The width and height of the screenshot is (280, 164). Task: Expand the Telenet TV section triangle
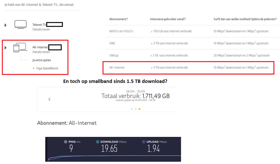click(5, 25)
